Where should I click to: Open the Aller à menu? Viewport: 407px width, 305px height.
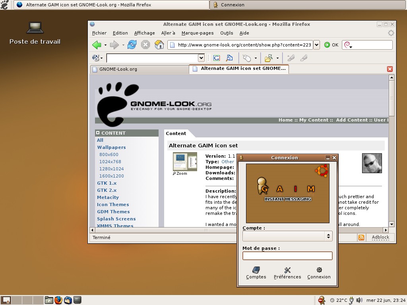168,33
